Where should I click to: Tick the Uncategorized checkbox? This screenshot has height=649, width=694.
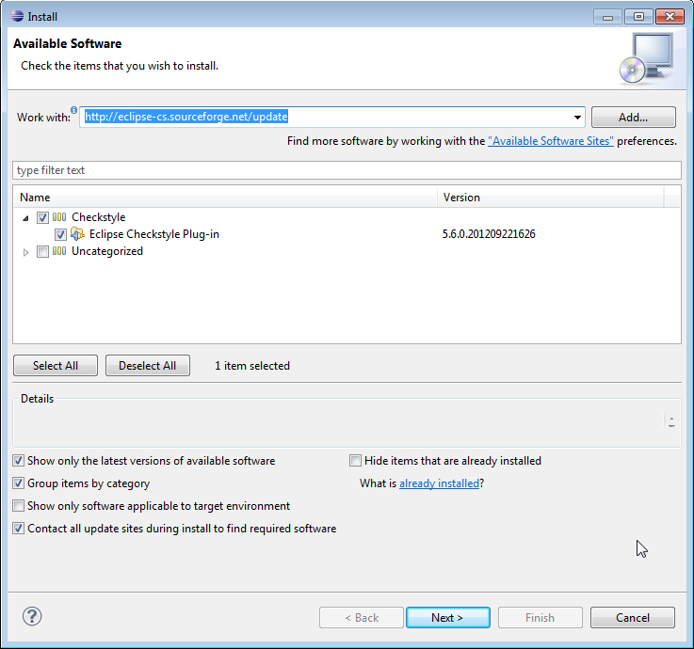coord(42,251)
